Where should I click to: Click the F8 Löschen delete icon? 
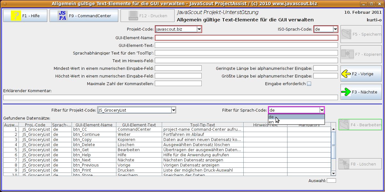(344, 164)
